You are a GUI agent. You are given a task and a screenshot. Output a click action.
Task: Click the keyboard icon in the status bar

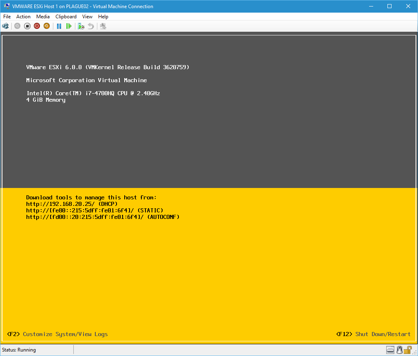coord(390,349)
